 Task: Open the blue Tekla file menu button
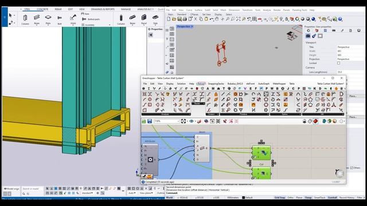point(5,17)
